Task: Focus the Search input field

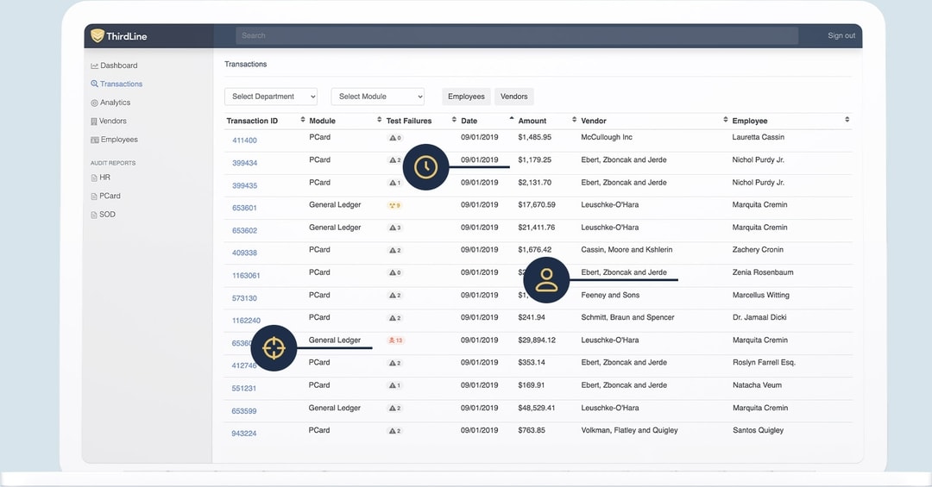Action: [x=517, y=35]
